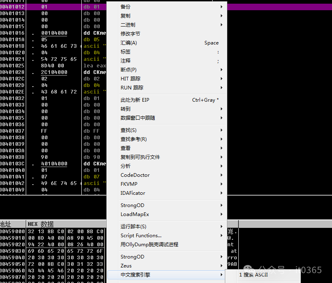Open IDAFicator plugin submenu

click(x=132, y=193)
